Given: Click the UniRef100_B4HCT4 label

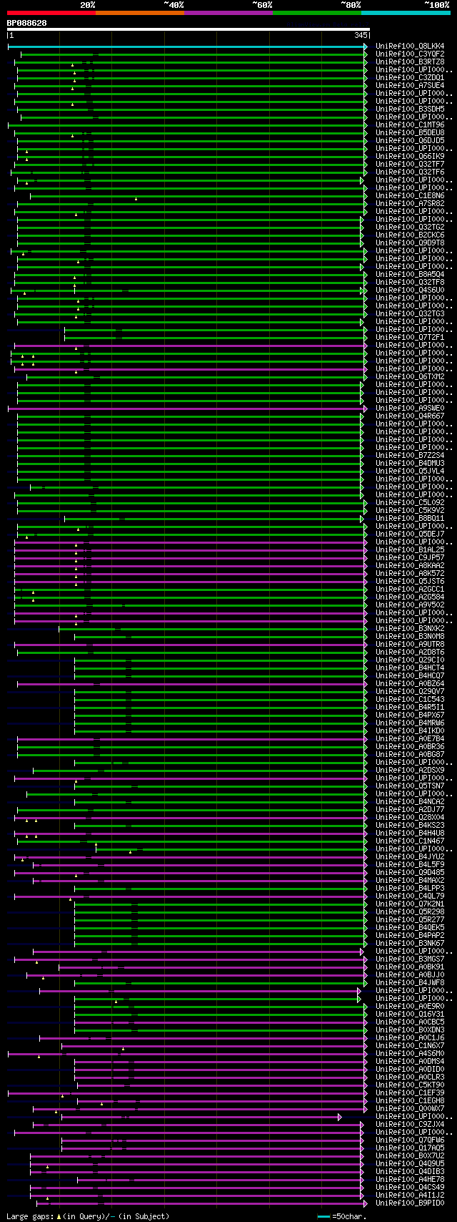Looking at the screenshot, I should tap(410, 668).
